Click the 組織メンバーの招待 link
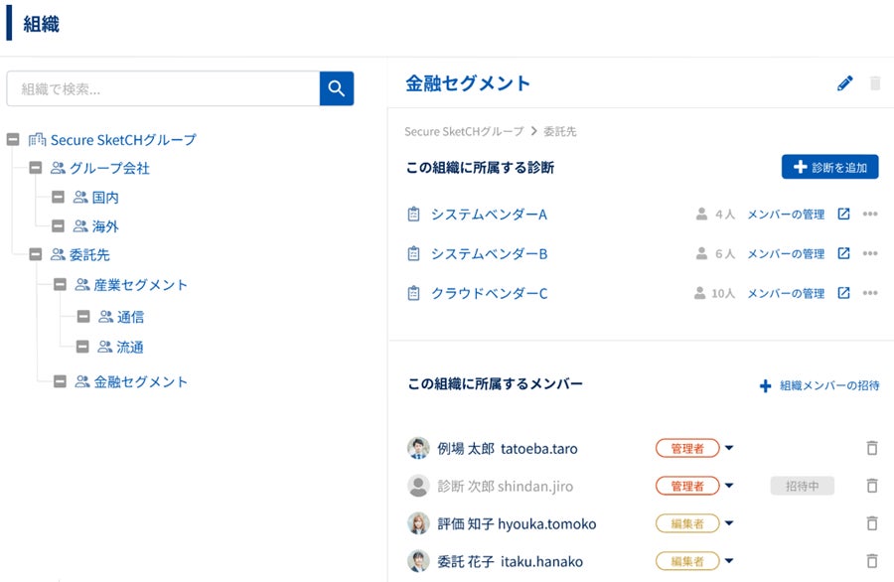Viewport: 894px width, 582px height. coord(819,385)
